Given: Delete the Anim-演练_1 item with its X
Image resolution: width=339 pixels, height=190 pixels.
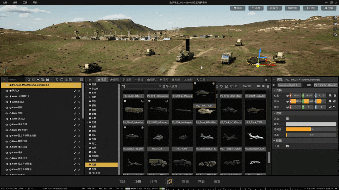Looking at the screenshot, I should point(79,119).
